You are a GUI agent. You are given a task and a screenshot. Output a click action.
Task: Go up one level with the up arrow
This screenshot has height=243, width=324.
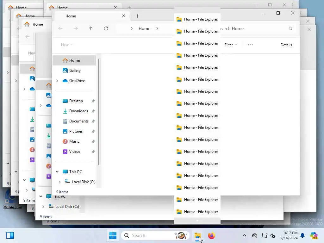(91, 28)
